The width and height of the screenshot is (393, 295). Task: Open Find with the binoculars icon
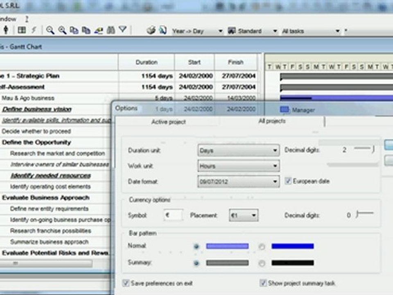point(111,30)
